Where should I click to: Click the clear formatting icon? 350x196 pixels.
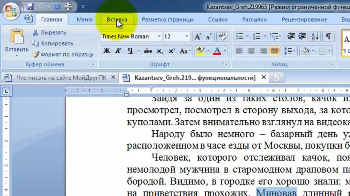point(222,36)
